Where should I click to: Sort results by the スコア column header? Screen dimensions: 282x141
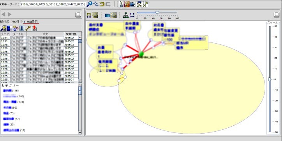pos(5,34)
